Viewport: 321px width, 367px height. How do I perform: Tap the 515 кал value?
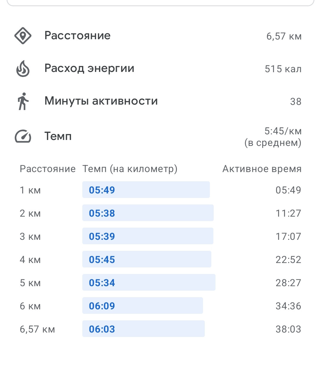283,69
